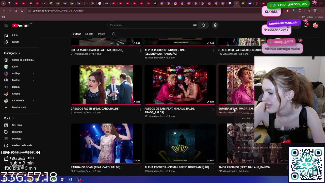Screen dimensions: 325x183
Task: Expand the Inscrições section arrow
Action: pyautogui.click(x=19, y=53)
